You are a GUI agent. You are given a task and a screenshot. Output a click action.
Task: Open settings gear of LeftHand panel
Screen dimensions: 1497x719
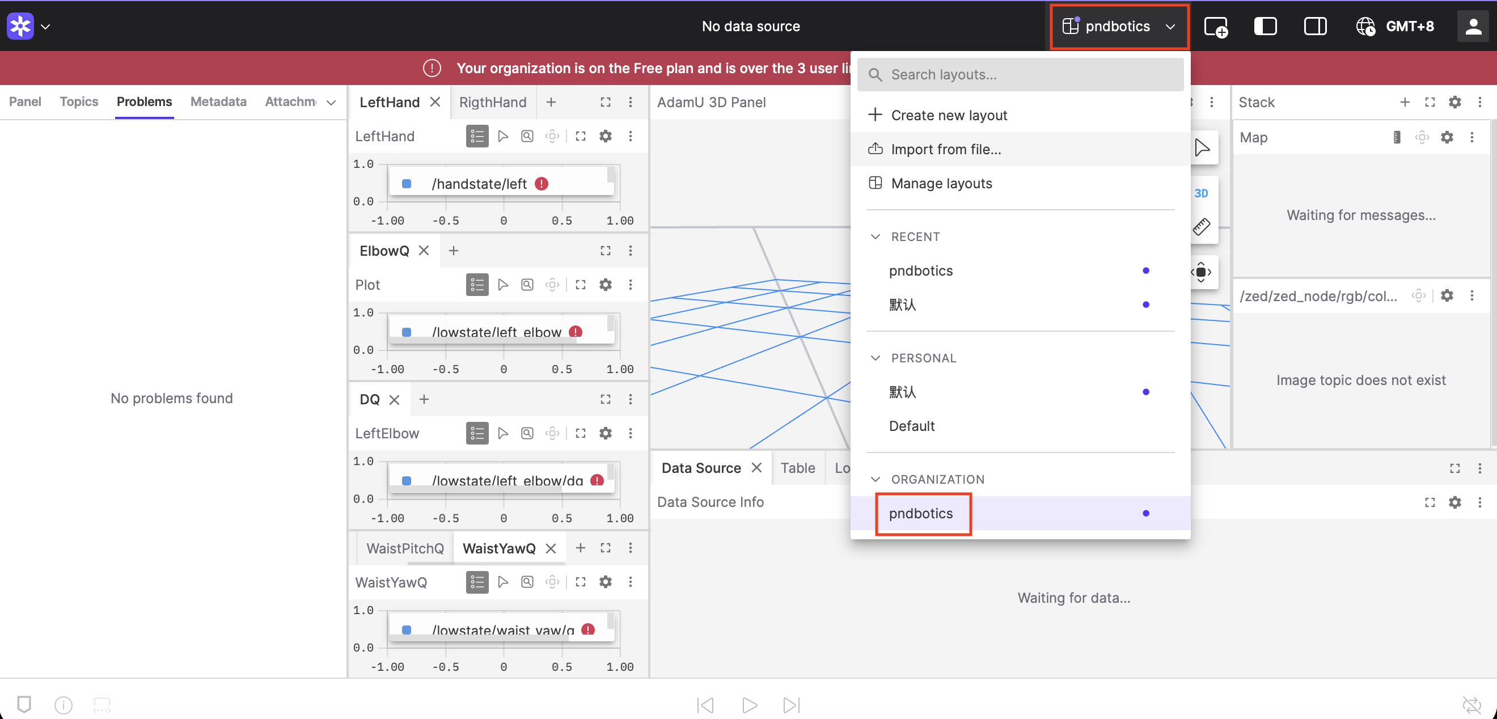[606, 136]
